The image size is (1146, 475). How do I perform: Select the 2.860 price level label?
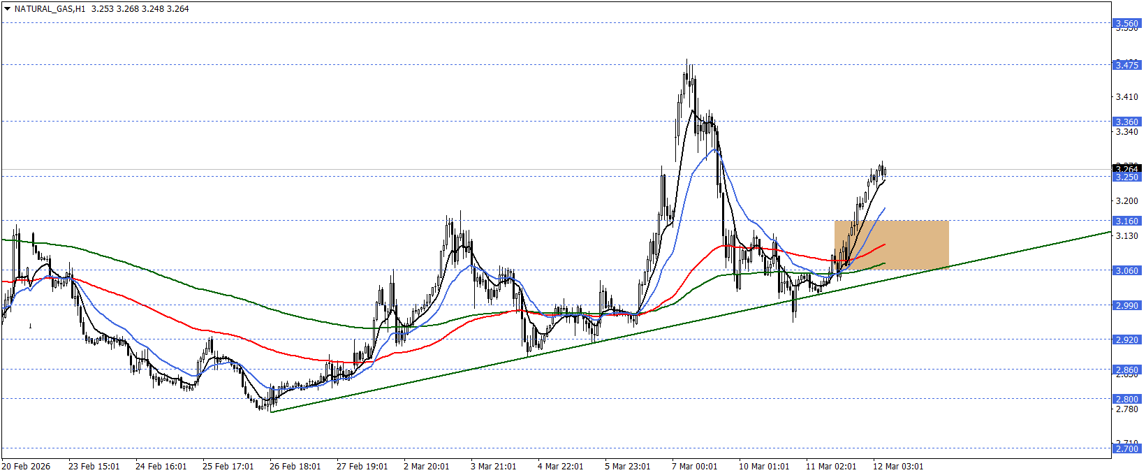coord(1126,370)
